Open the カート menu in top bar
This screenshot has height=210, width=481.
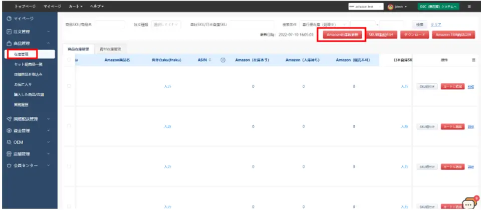75,7
